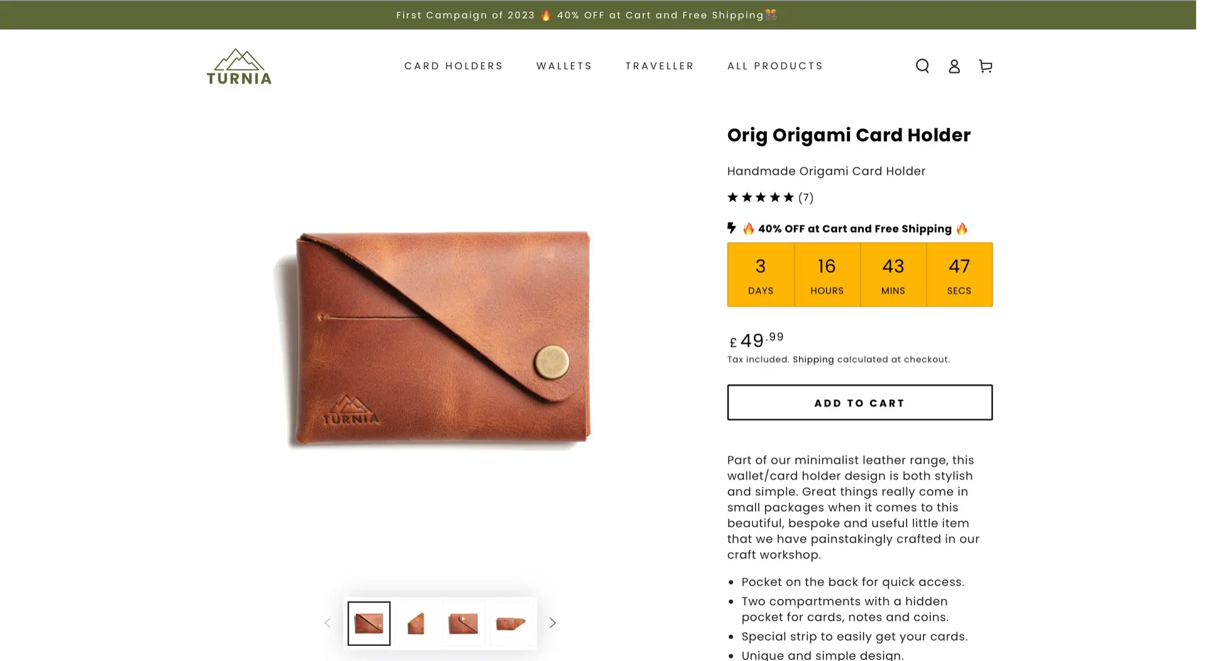
Task: Click the Turnia mountain logo
Action: (239, 67)
